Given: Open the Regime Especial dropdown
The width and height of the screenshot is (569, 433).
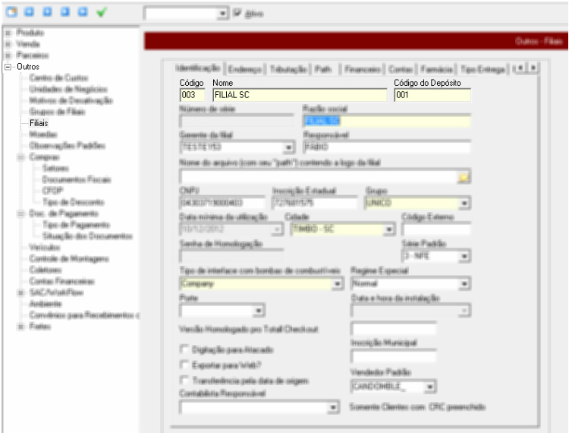Looking at the screenshot, I should click(464, 283).
